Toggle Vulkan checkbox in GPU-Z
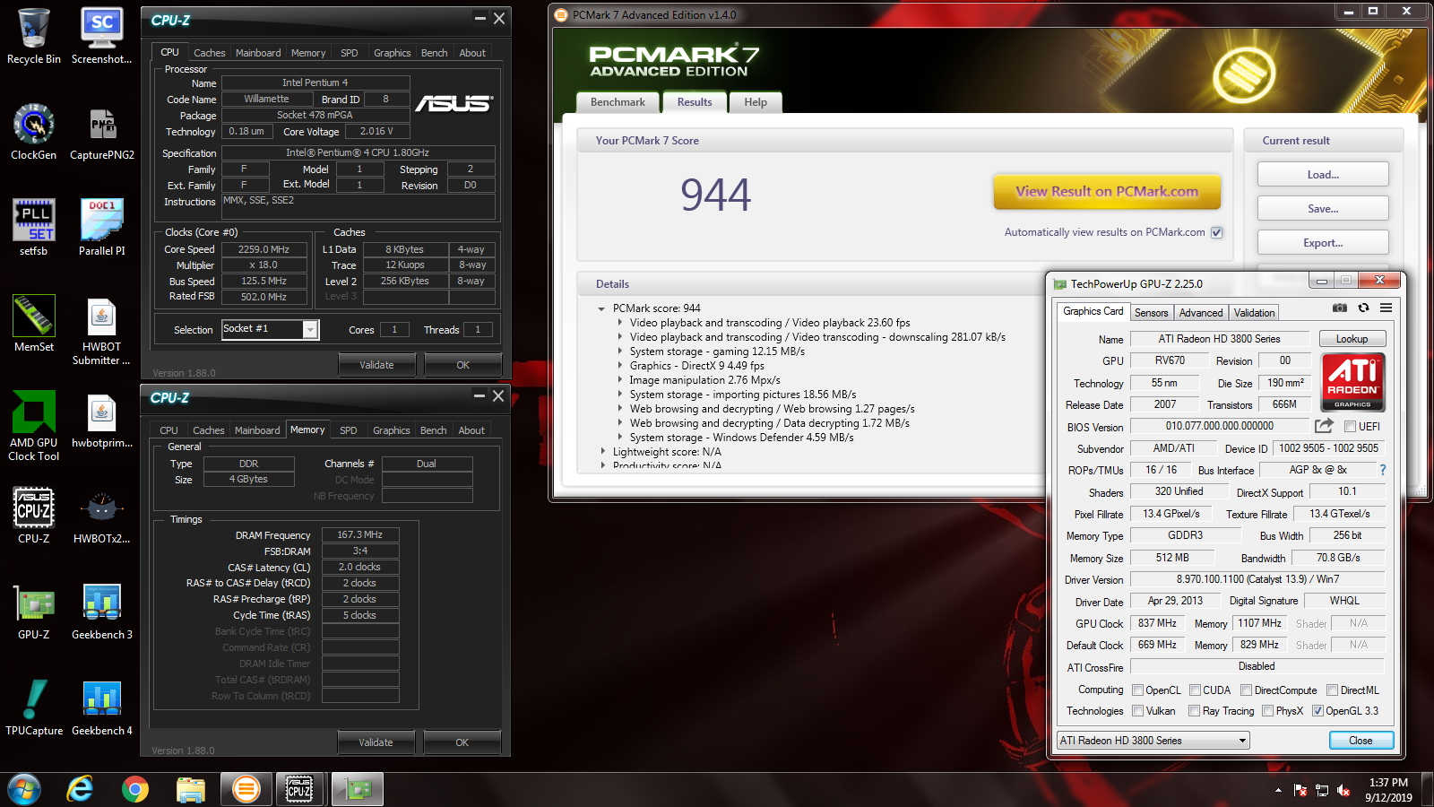1434x807 pixels. 1137,711
